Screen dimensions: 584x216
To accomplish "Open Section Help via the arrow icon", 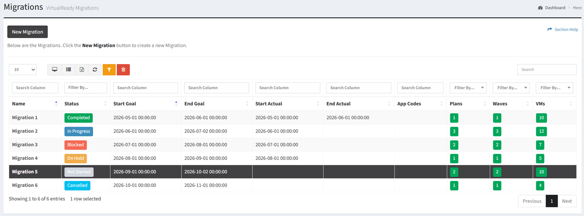I will point(550,29).
